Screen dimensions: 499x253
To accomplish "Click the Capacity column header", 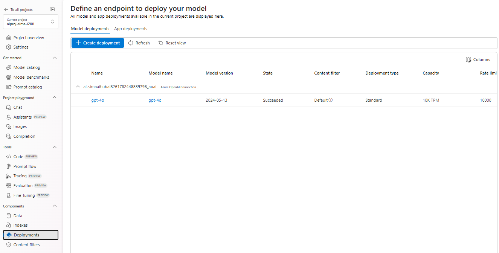I will coord(431,73).
